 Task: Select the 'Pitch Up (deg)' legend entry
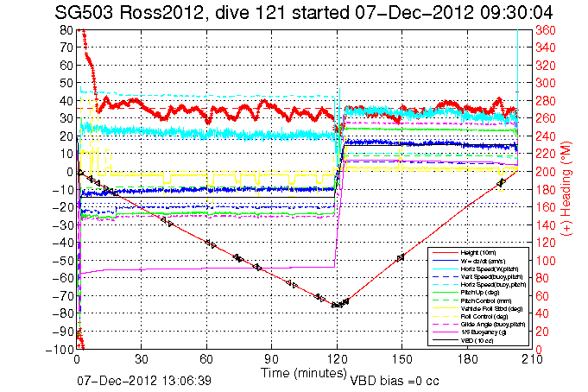pyautogui.click(x=480, y=293)
